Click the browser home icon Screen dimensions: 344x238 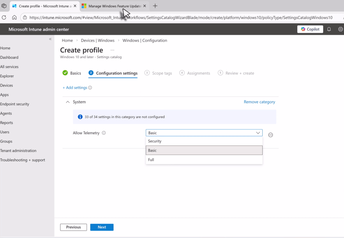[14, 17]
